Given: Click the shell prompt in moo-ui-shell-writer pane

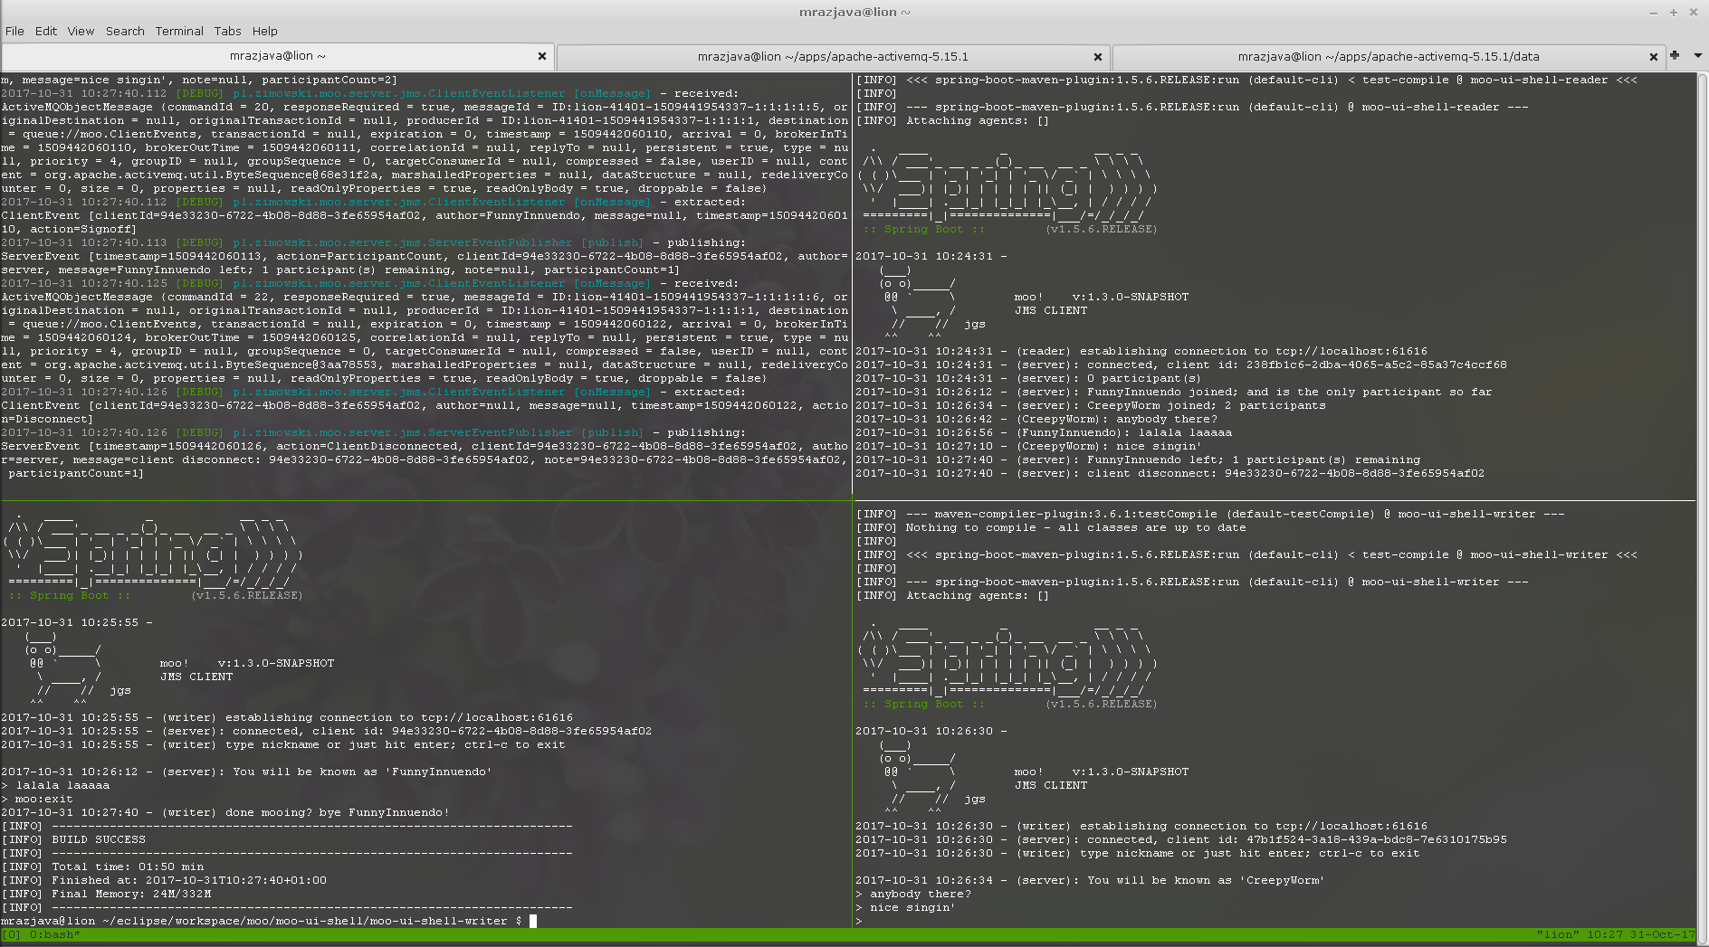Looking at the screenshot, I should coord(533,921).
